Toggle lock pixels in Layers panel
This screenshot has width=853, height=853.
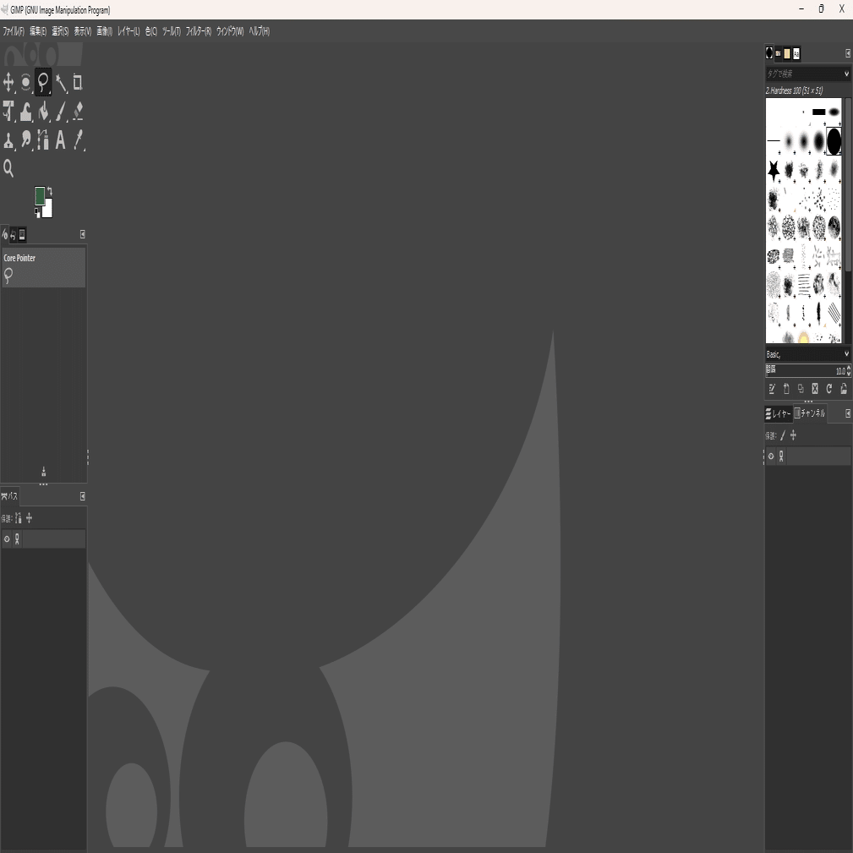pos(783,435)
